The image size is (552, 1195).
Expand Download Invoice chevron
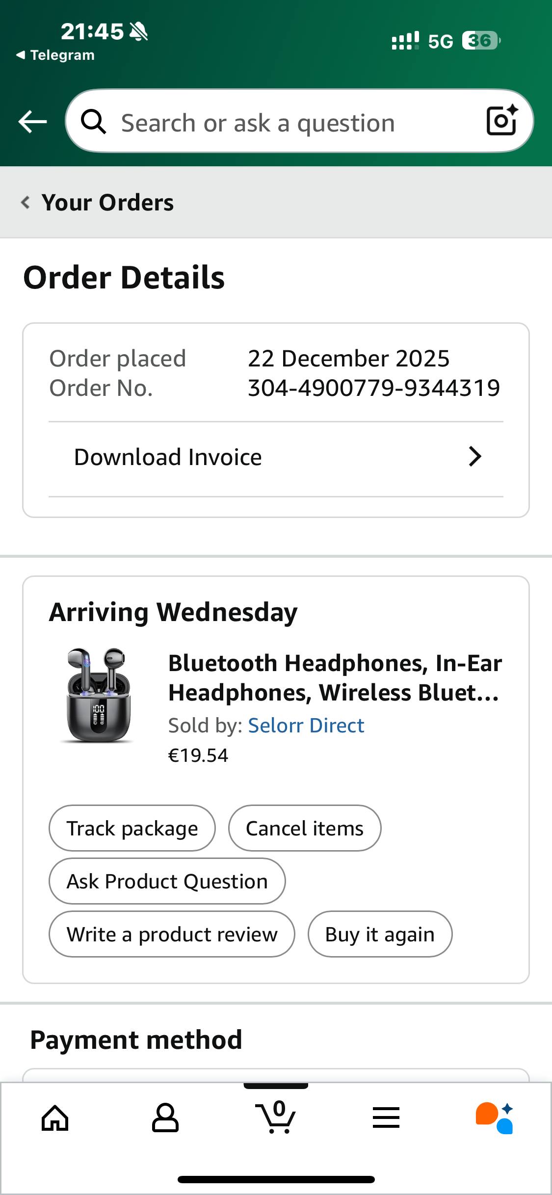pyautogui.click(x=474, y=457)
